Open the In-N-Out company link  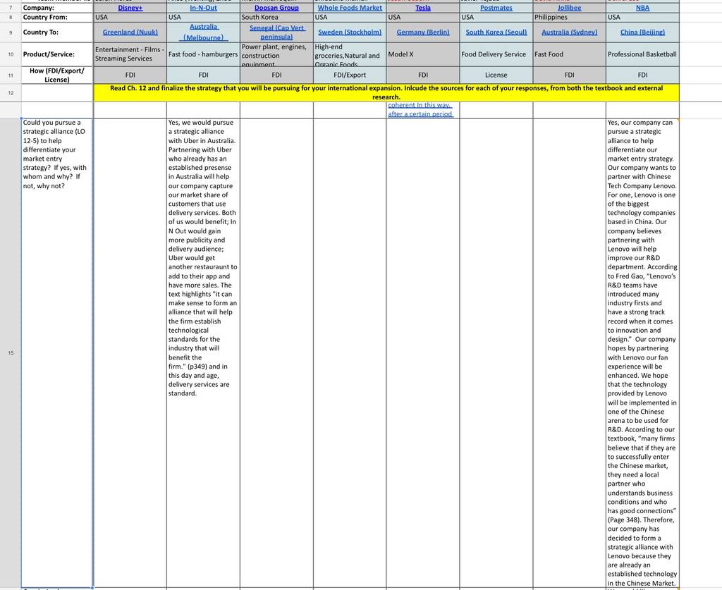point(203,8)
